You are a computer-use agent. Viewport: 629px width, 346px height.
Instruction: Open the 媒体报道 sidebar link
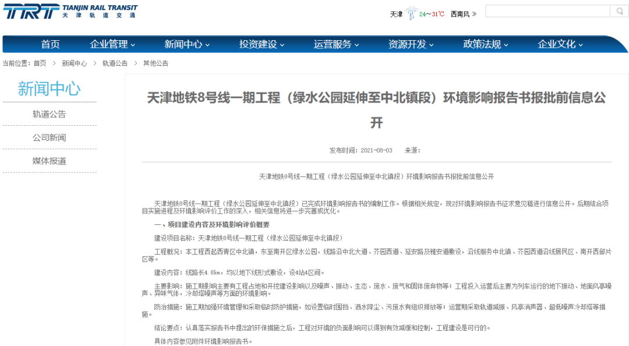coord(48,161)
